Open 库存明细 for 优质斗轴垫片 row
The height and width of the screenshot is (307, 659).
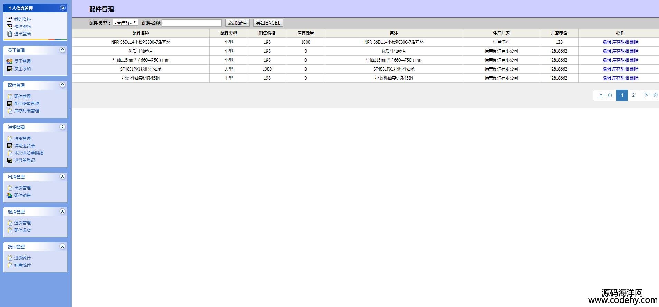point(621,51)
